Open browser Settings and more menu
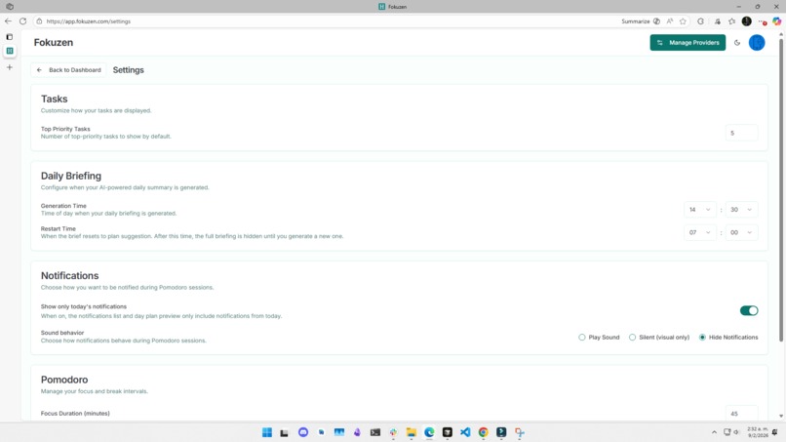786x442 pixels. 762,21
